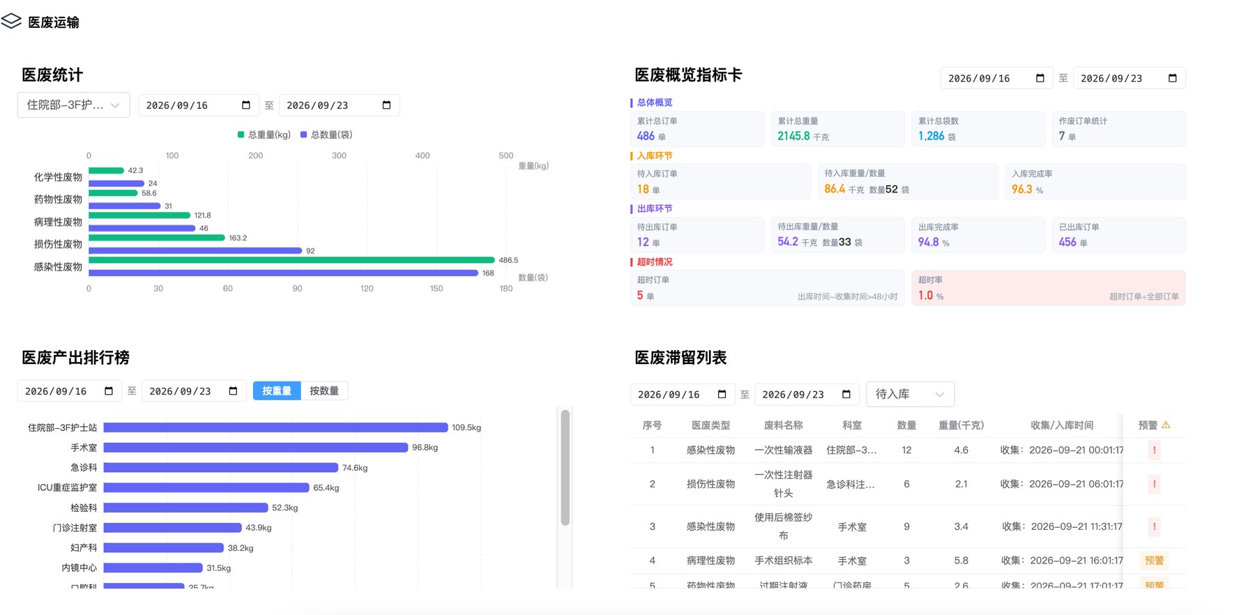
Task: Open calendar icon of 指标卡 start date
Action: tap(1040, 78)
